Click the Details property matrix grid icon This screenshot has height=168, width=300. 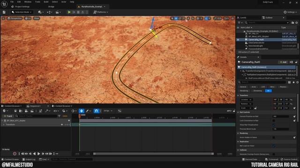[x=289, y=82]
